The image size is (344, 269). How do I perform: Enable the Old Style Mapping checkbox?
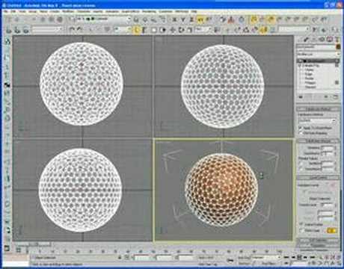(x=301, y=133)
